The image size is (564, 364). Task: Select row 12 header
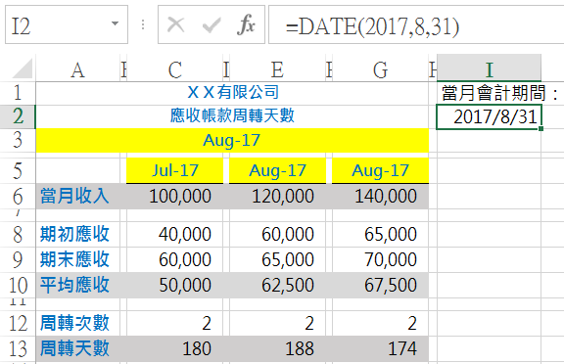point(18,324)
